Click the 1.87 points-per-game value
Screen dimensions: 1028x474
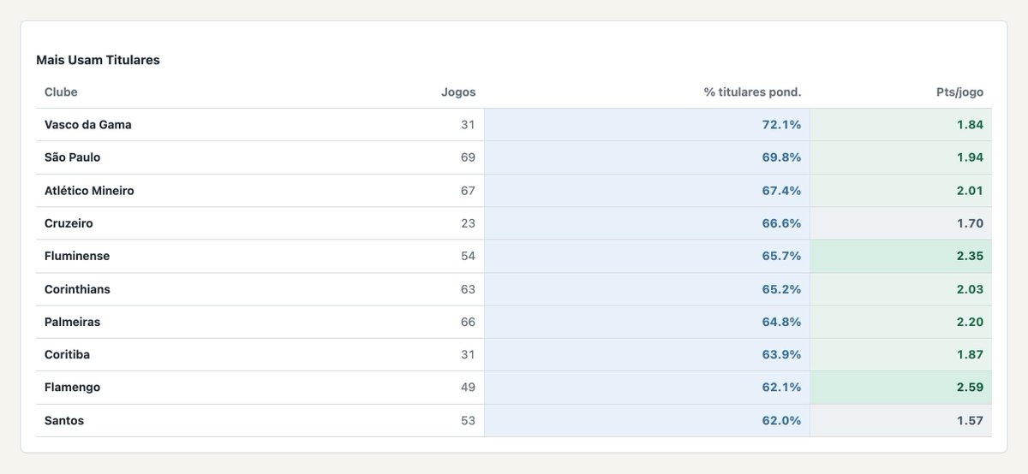[x=970, y=354]
